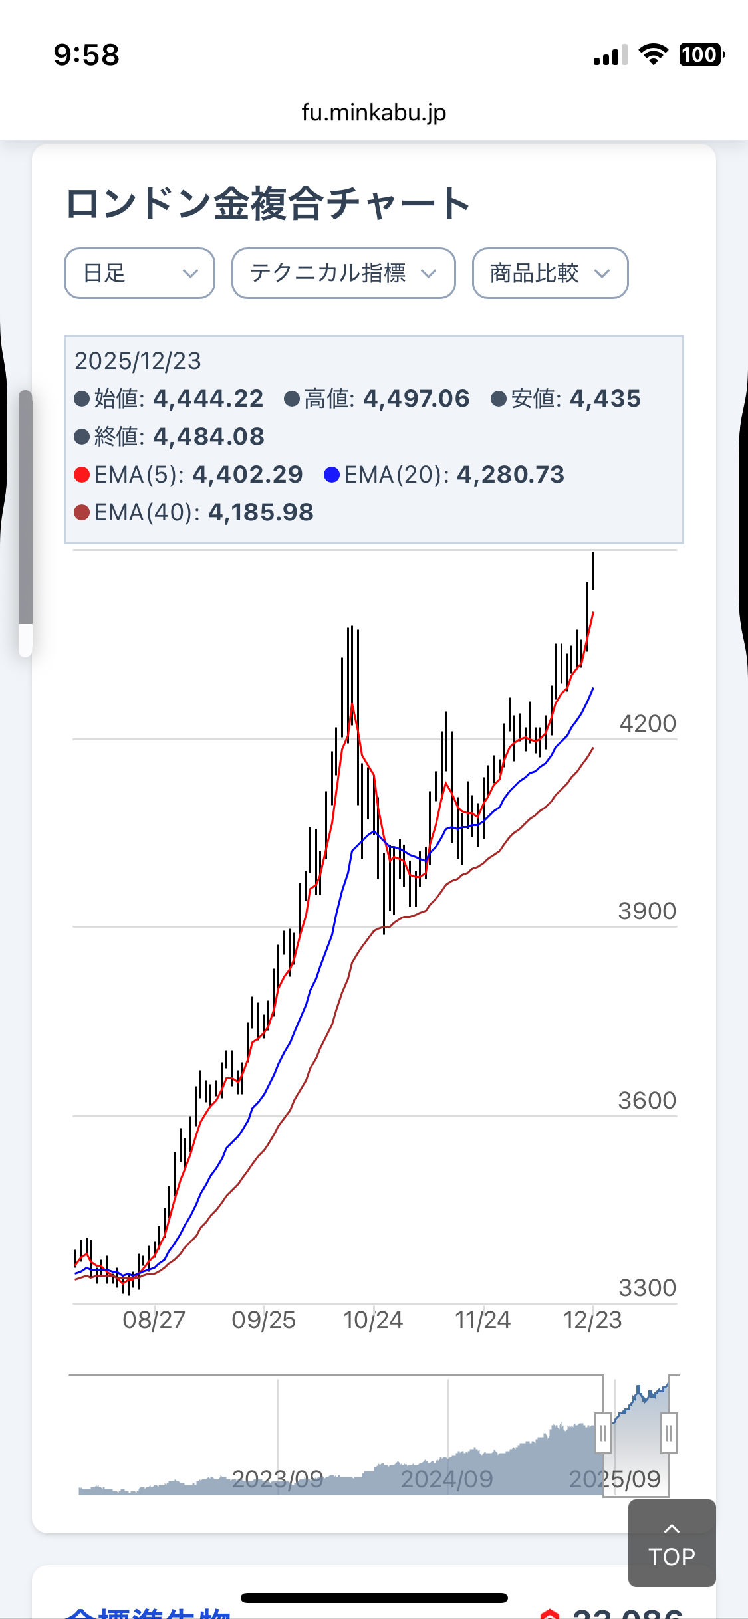The height and width of the screenshot is (1619, 748).
Task: Click the brown EMA(40) legend dot
Action: click(x=82, y=512)
